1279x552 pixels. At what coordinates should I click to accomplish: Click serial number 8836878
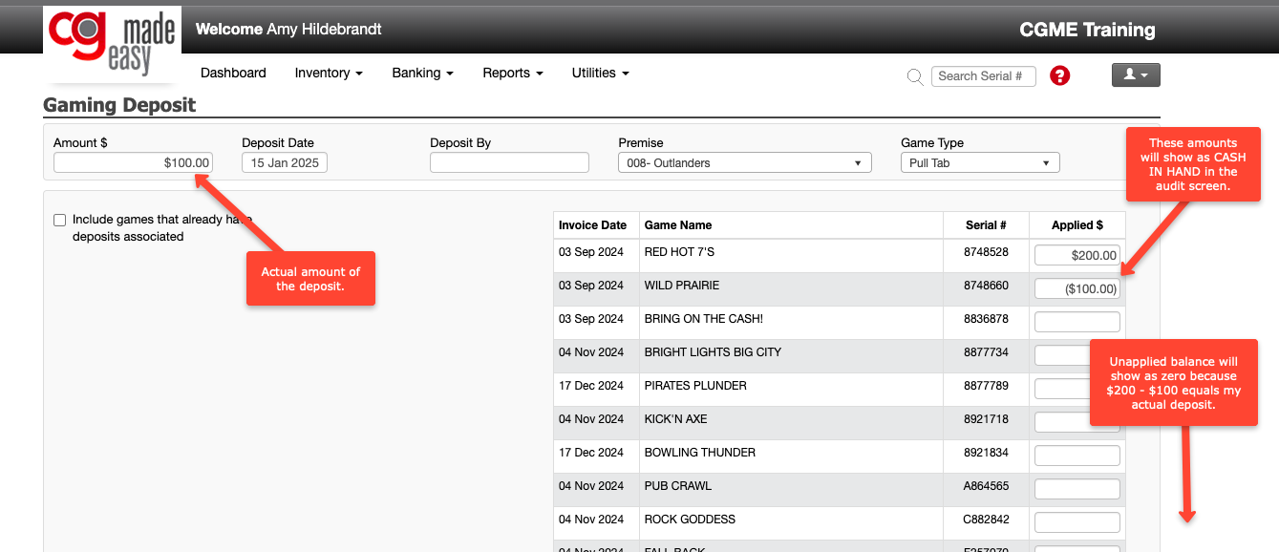coord(987,319)
